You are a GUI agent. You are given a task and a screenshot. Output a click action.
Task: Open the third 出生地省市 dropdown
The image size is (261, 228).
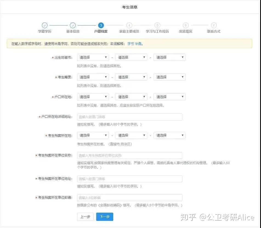pyautogui.click(x=169, y=58)
